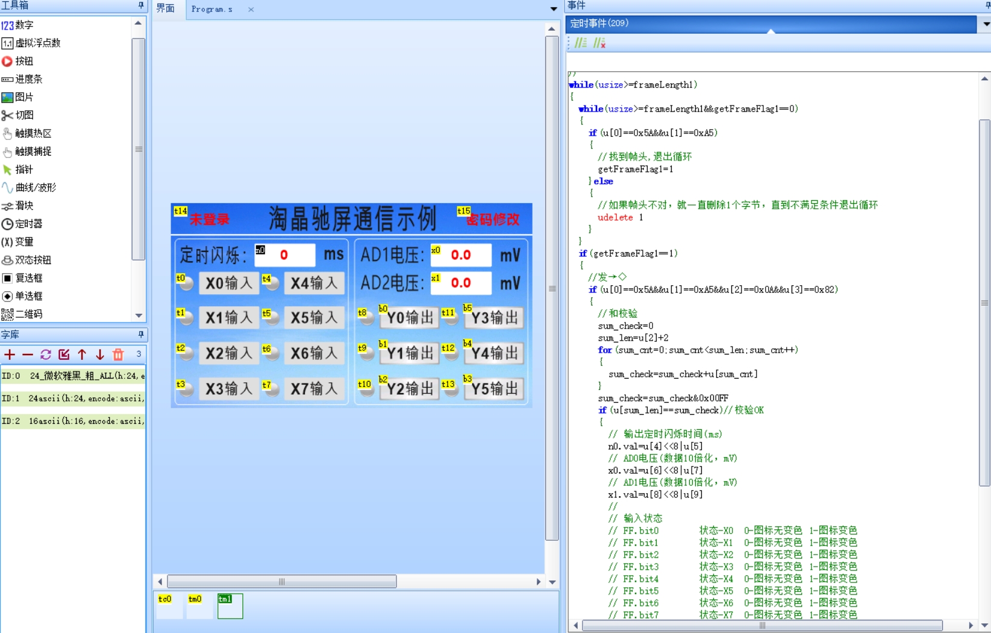Move selected font up
The width and height of the screenshot is (991, 633).
(82, 354)
